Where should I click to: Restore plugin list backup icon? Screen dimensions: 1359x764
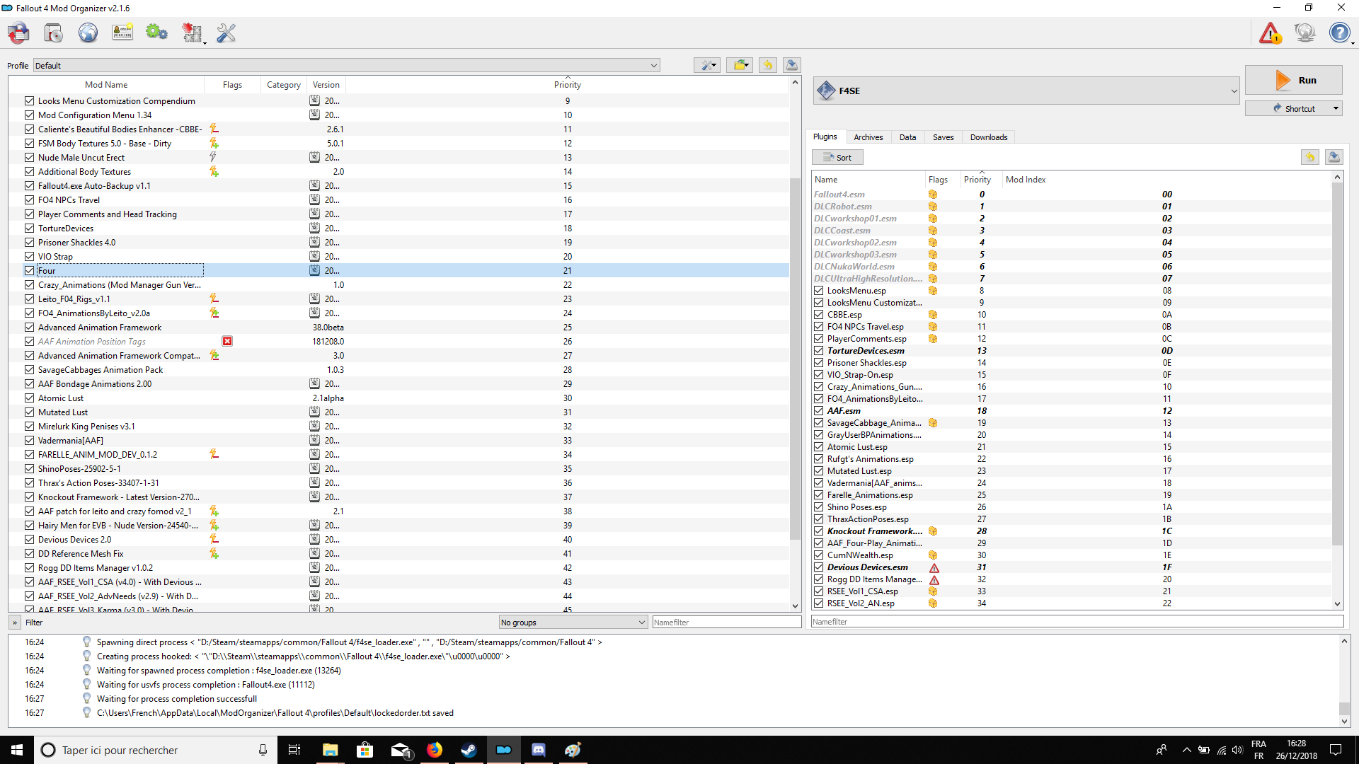pos(1309,157)
